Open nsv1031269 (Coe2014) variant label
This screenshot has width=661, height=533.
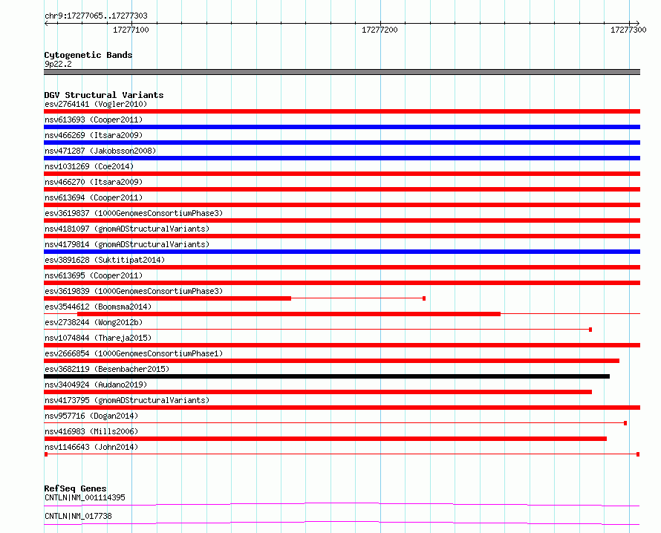[x=89, y=166]
